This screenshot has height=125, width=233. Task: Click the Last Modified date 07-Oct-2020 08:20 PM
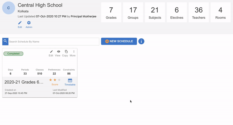[x=63, y=93]
